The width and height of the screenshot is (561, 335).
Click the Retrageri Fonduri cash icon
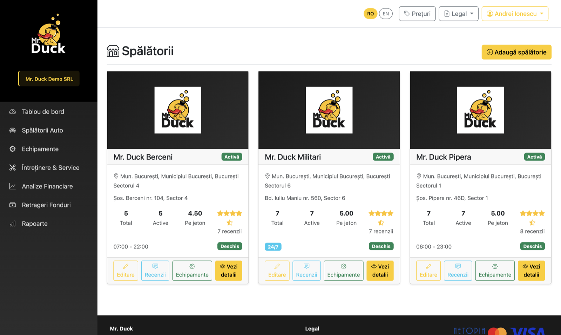(x=13, y=205)
